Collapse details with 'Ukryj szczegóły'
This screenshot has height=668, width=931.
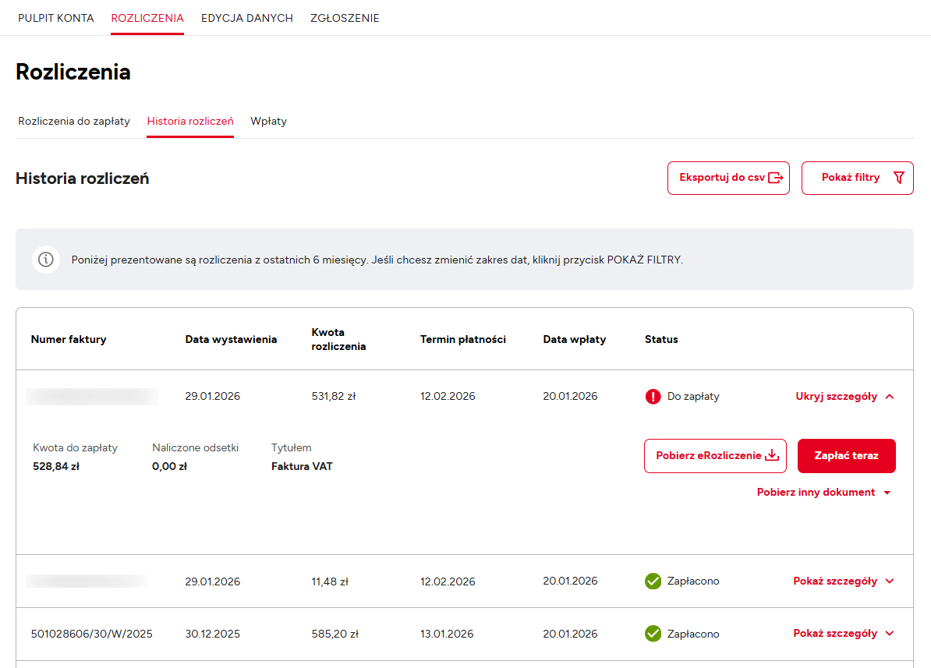844,397
